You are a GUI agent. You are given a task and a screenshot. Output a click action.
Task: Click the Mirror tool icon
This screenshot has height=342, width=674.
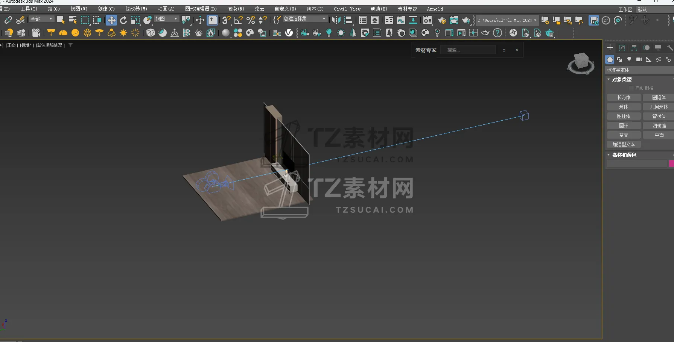pos(336,20)
